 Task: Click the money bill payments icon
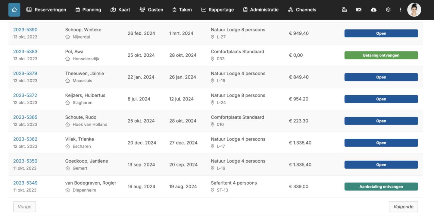(359, 10)
